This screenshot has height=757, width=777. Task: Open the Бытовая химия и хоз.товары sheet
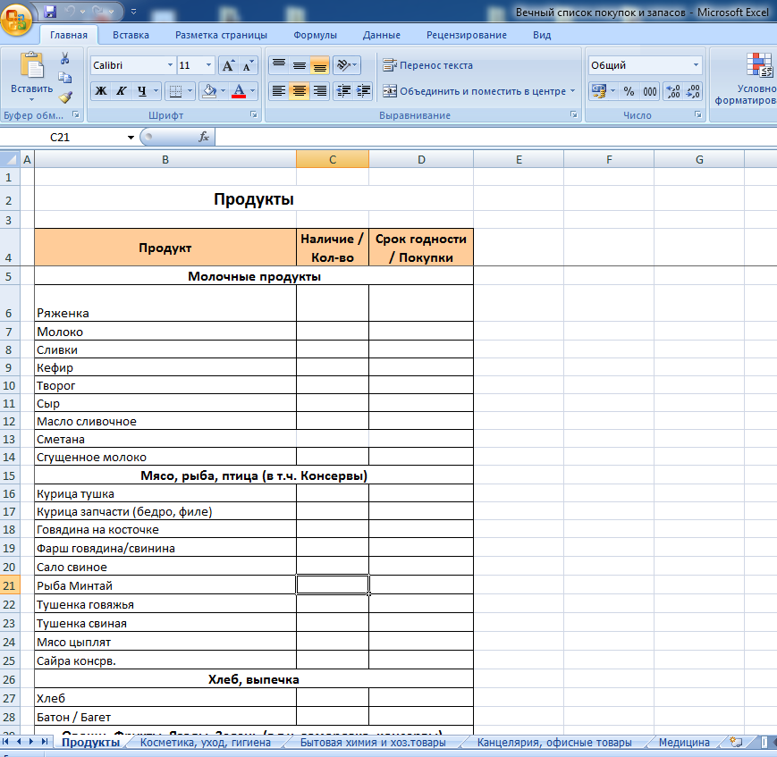point(373,742)
